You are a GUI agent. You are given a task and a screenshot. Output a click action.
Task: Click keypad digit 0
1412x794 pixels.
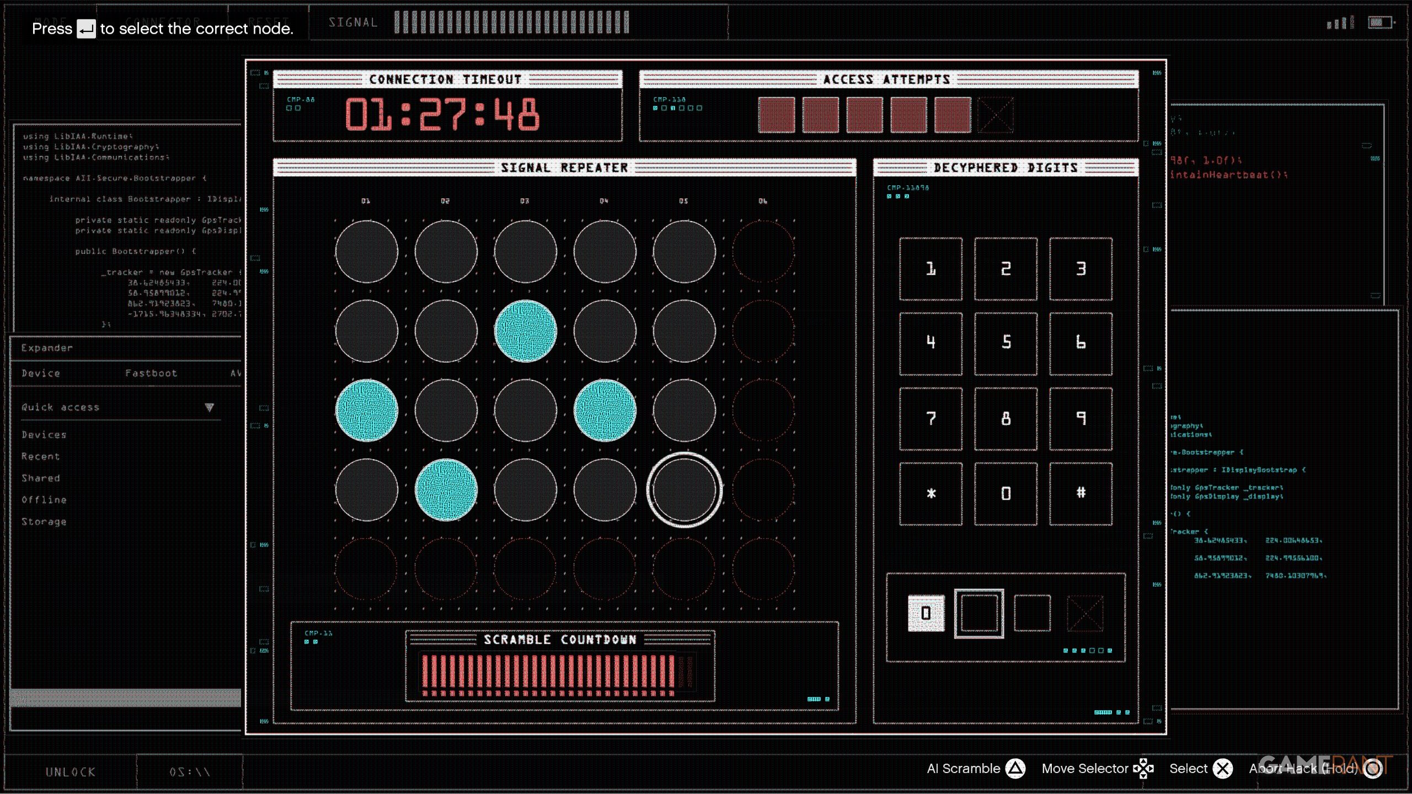tap(1006, 493)
